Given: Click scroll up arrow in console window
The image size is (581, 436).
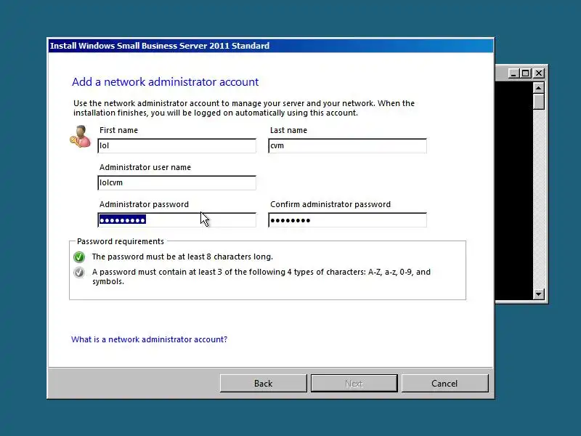Looking at the screenshot, I should pos(538,87).
